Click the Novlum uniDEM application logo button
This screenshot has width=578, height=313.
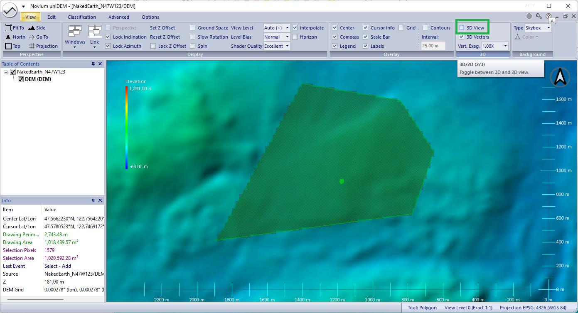(10, 9)
